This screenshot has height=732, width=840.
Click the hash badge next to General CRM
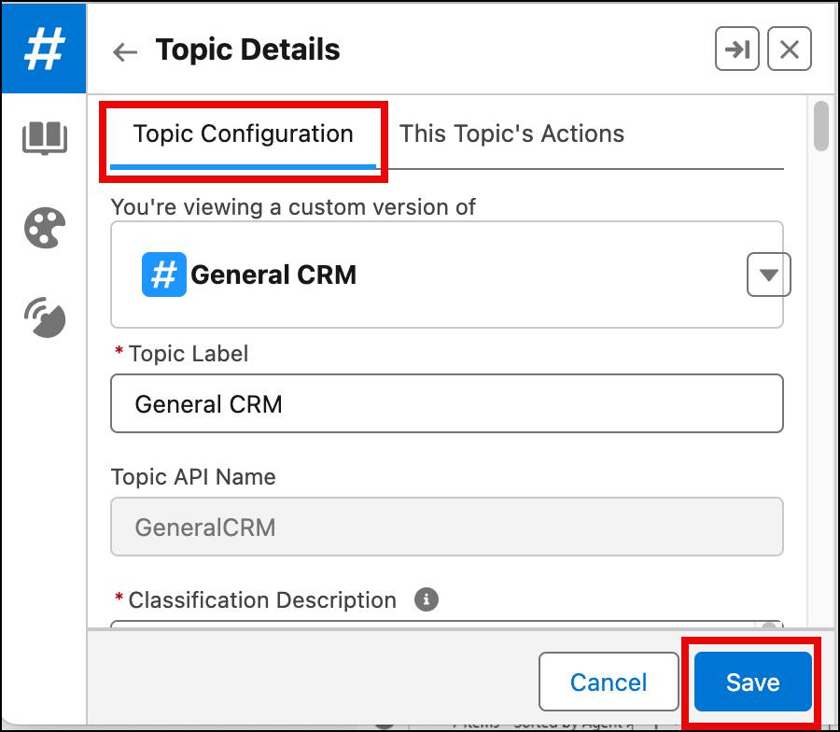[x=162, y=274]
